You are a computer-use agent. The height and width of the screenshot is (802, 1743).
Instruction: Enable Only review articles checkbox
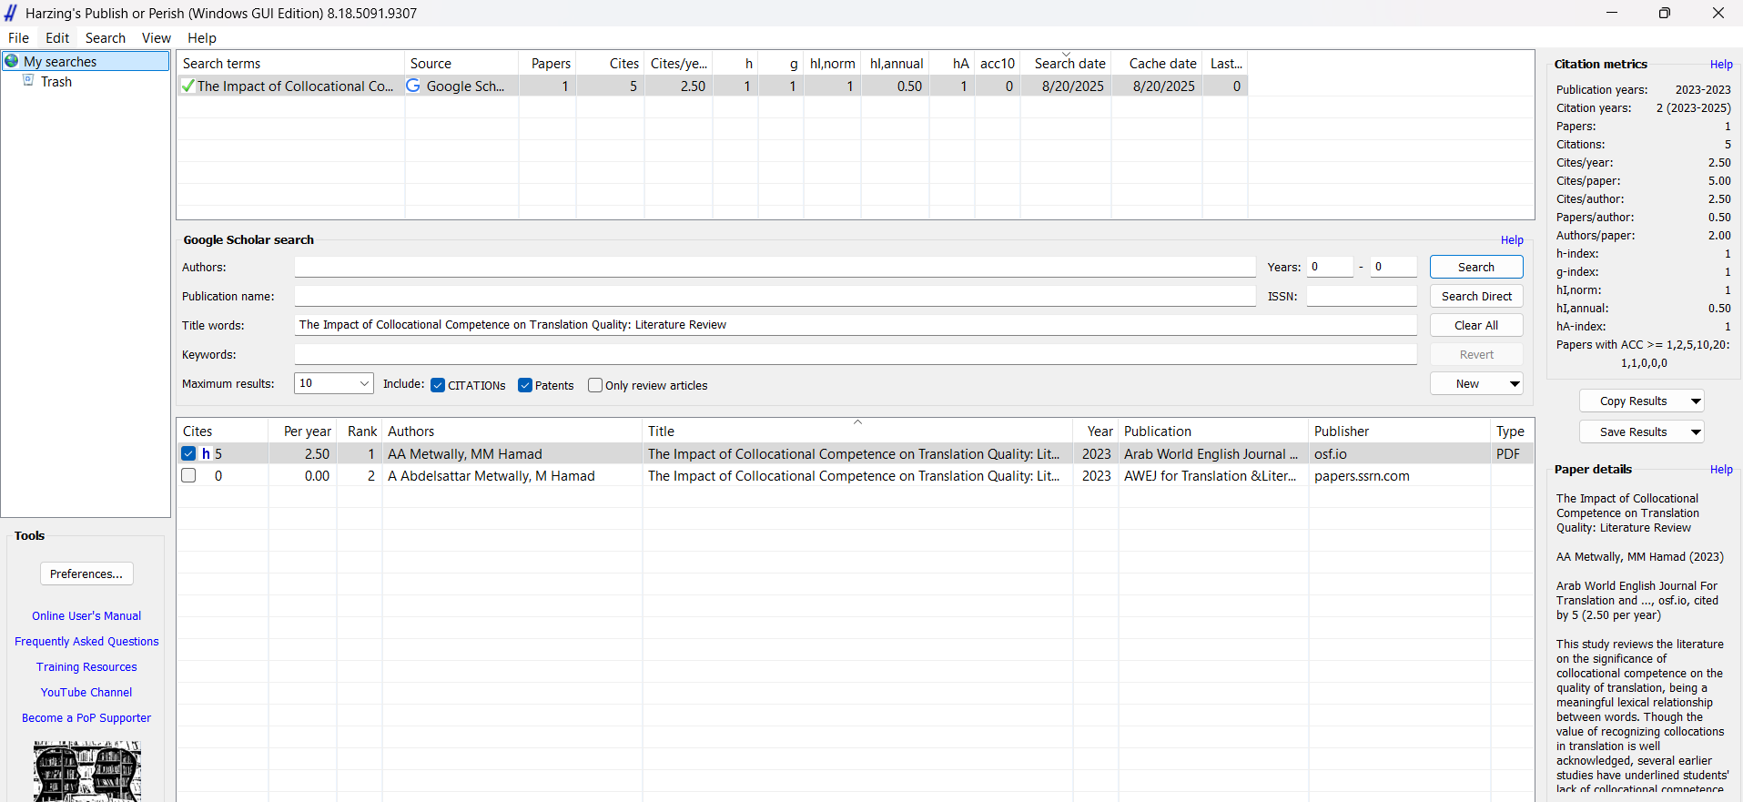click(x=595, y=385)
